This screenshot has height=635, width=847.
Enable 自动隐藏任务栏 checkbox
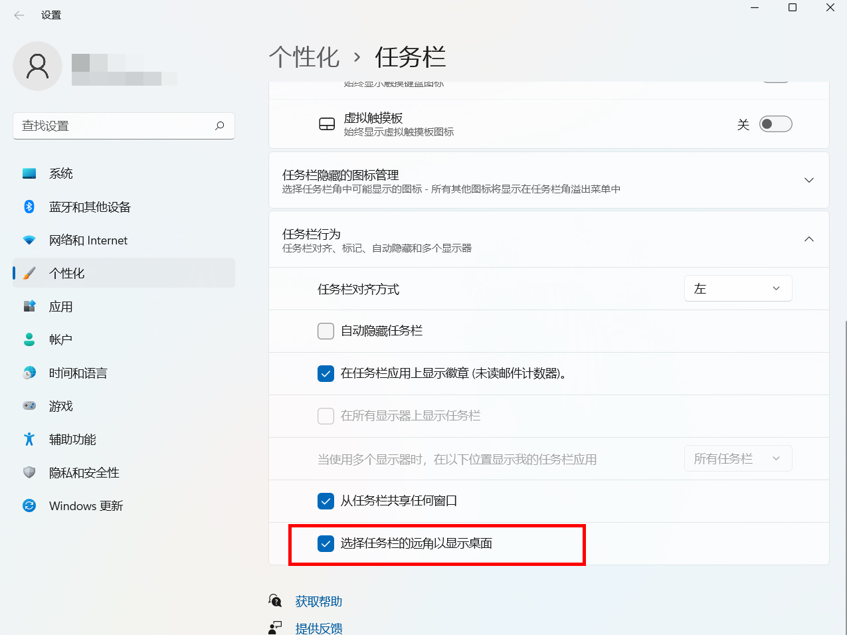[x=326, y=330]
